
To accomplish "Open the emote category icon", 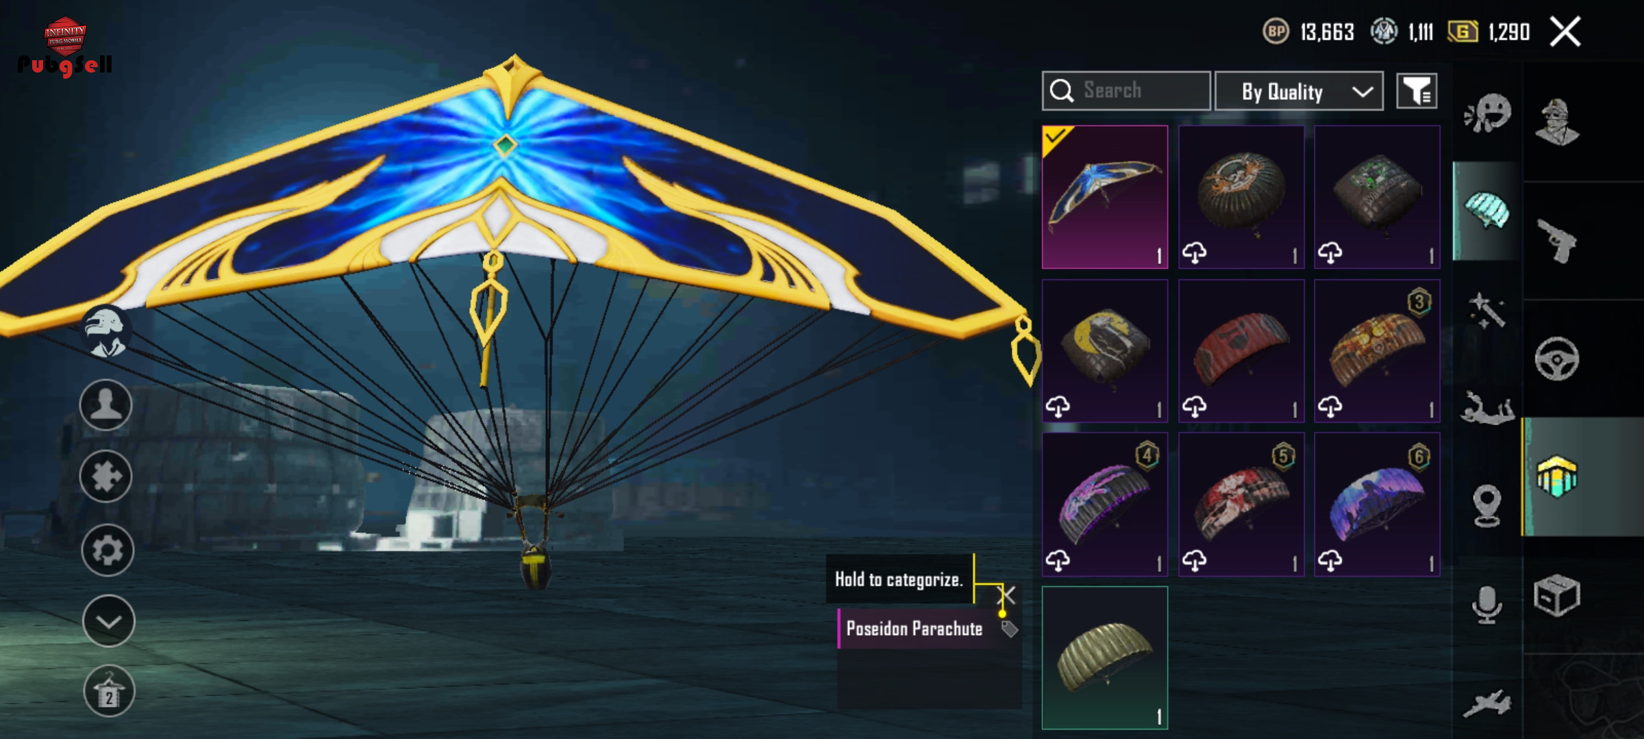I will point(1487,114).
